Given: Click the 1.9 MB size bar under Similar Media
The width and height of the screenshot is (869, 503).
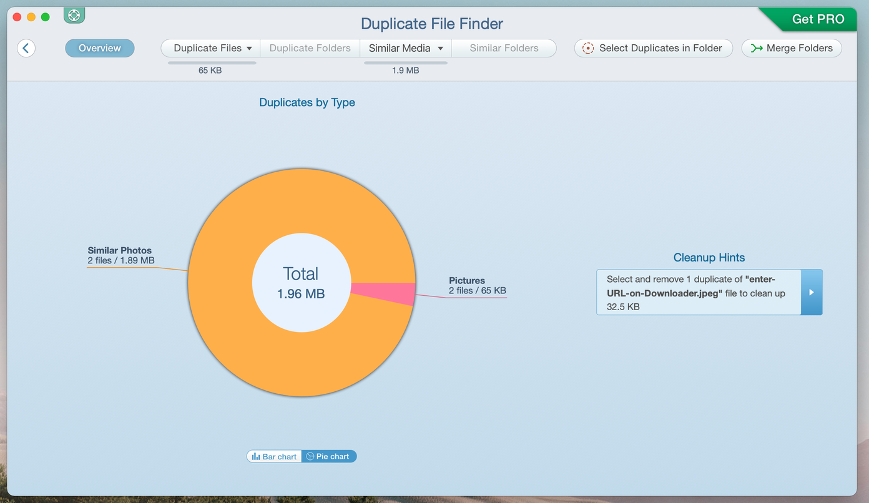Looking at the screenshot, I should (x=406, y=62).
